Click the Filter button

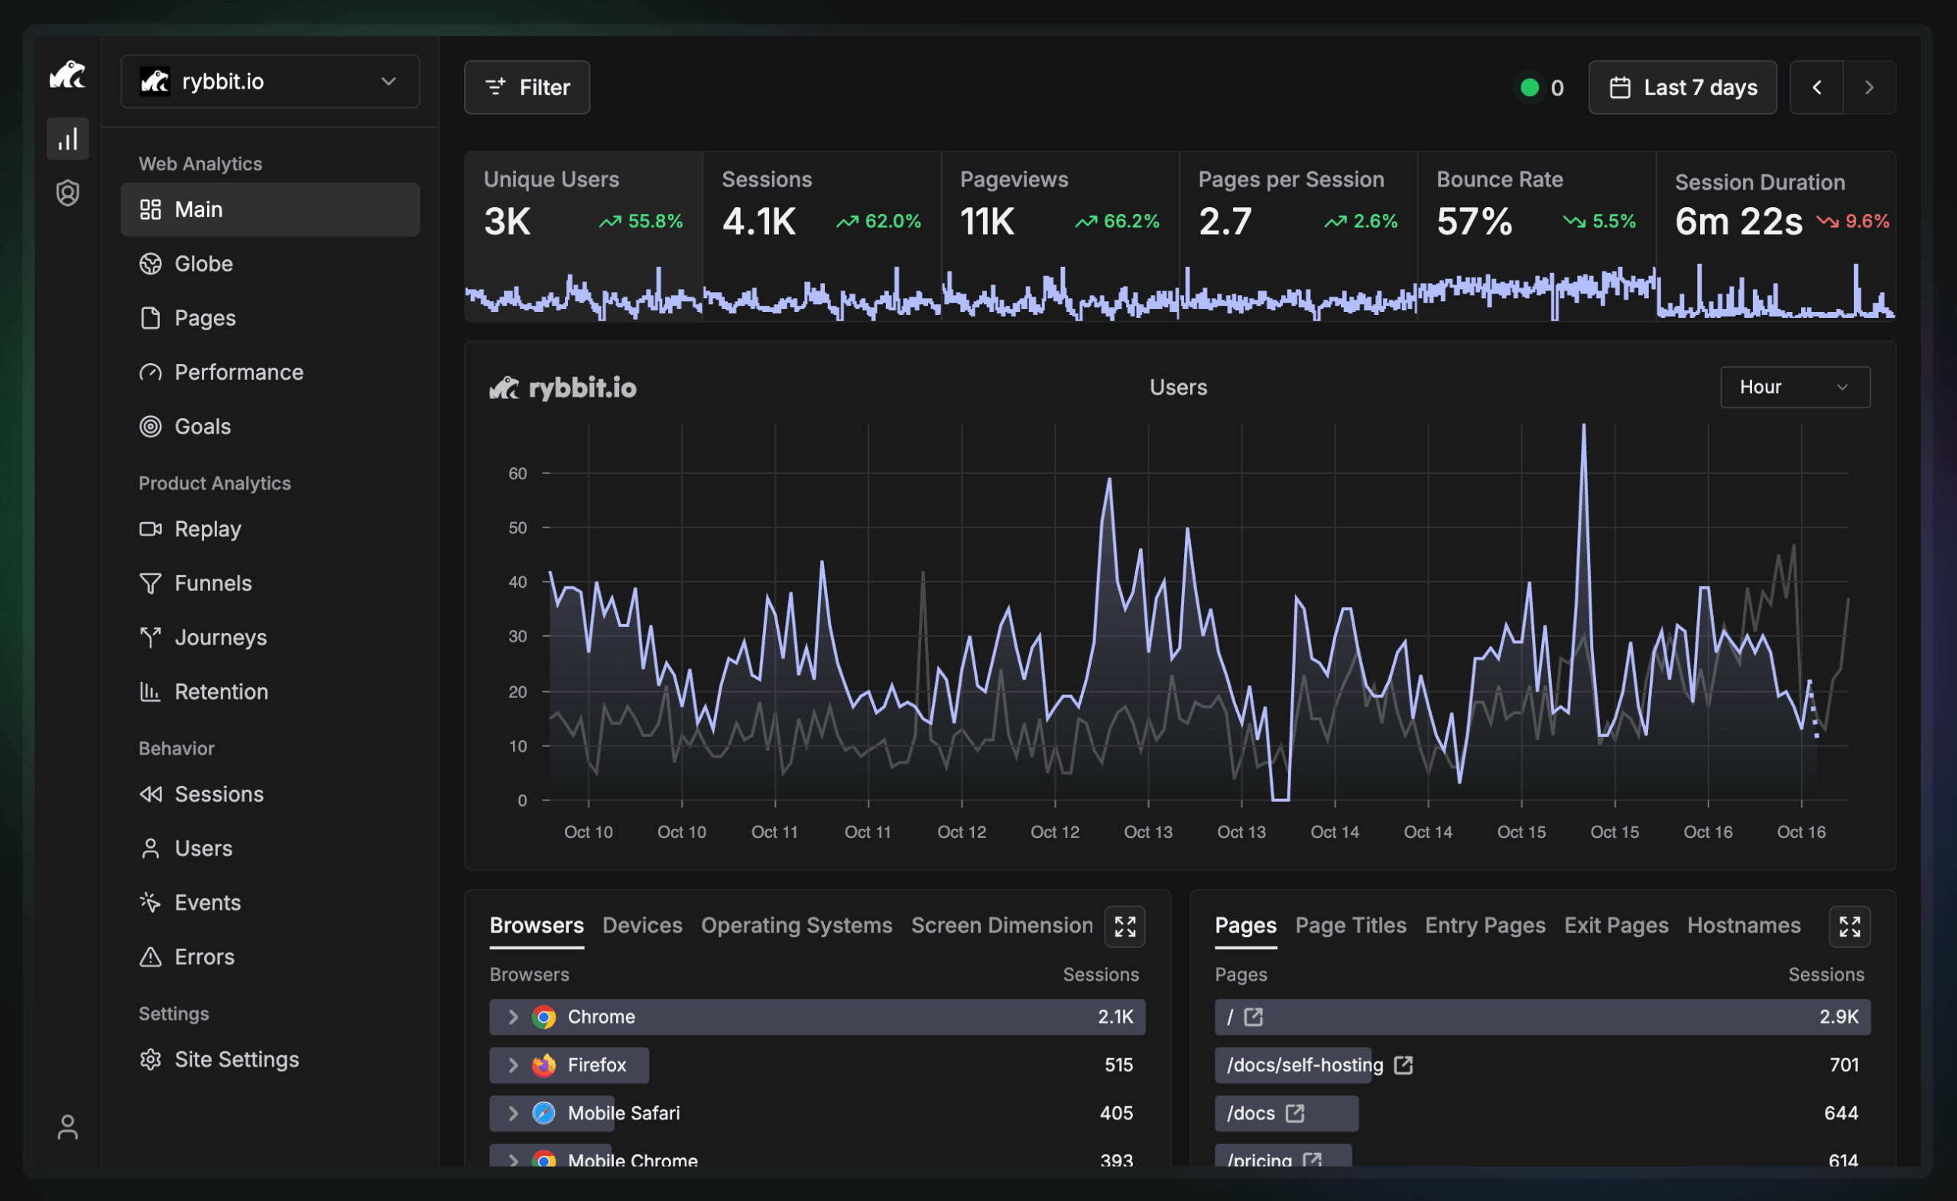point(527,87)
